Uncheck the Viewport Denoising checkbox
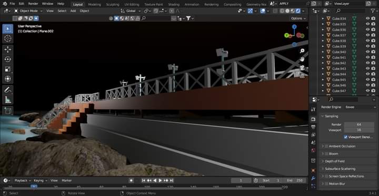This screenshot has height=196, width=379. tap(346, 137)
